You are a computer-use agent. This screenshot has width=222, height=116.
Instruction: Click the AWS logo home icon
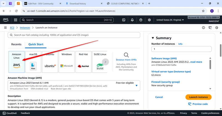coord(6,20)
